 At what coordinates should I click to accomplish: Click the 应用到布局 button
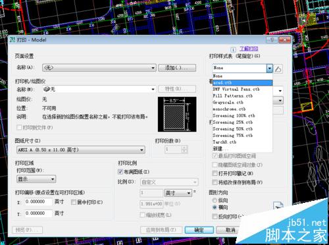pyautogui.click(x=161, y=230)
